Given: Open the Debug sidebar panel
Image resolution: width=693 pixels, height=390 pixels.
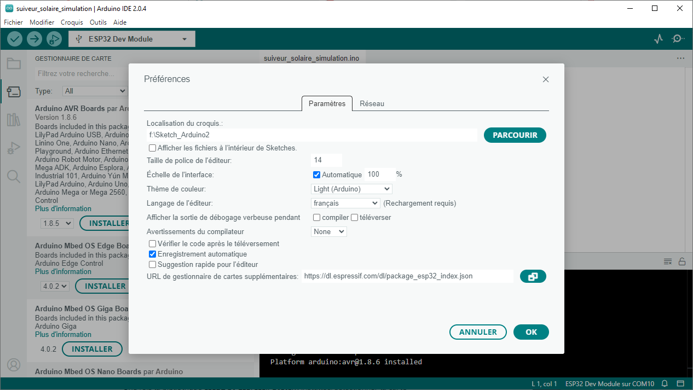Looking at the screenshot, I should pyautogui.click(x=14, y=148).
